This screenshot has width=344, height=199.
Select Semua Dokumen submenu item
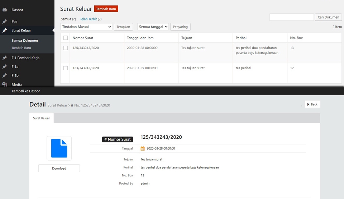click(x=25, y=41)
